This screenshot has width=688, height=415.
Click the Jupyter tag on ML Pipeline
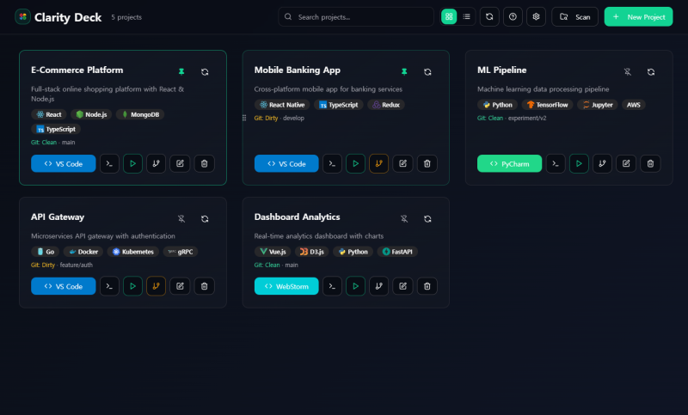598,105
